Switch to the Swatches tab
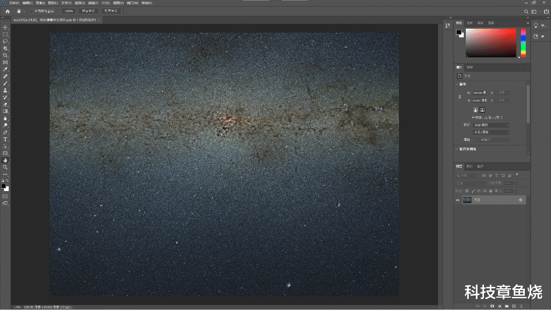 pyautogui.click(x=470, y=23)
